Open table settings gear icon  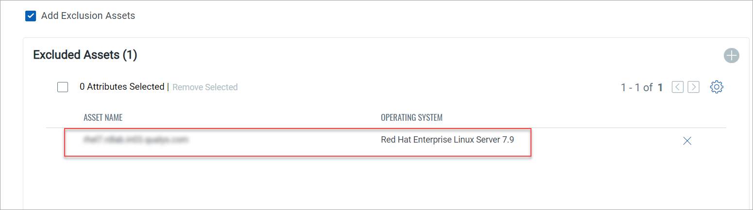click(717, 87)
